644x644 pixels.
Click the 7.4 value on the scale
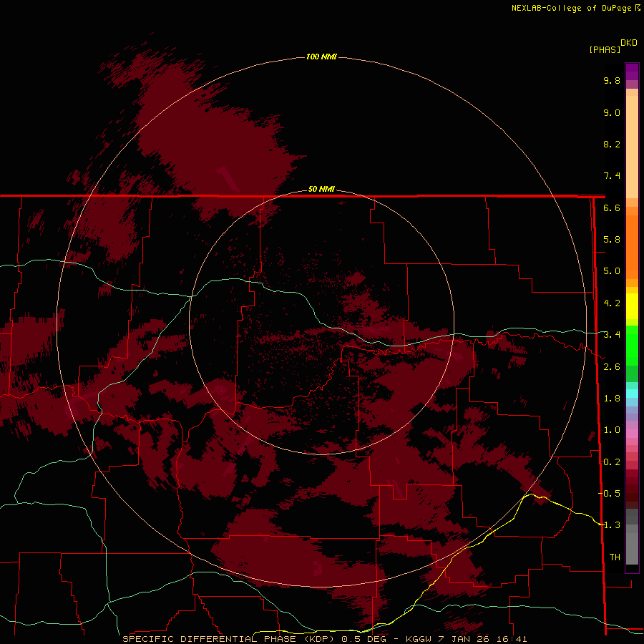click(612, 176)
